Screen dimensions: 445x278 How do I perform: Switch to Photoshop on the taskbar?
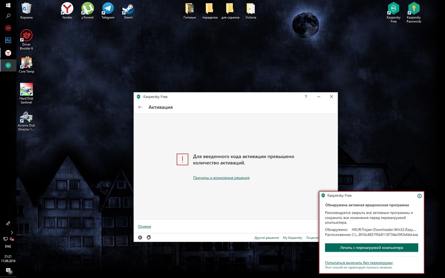[8, 40]
